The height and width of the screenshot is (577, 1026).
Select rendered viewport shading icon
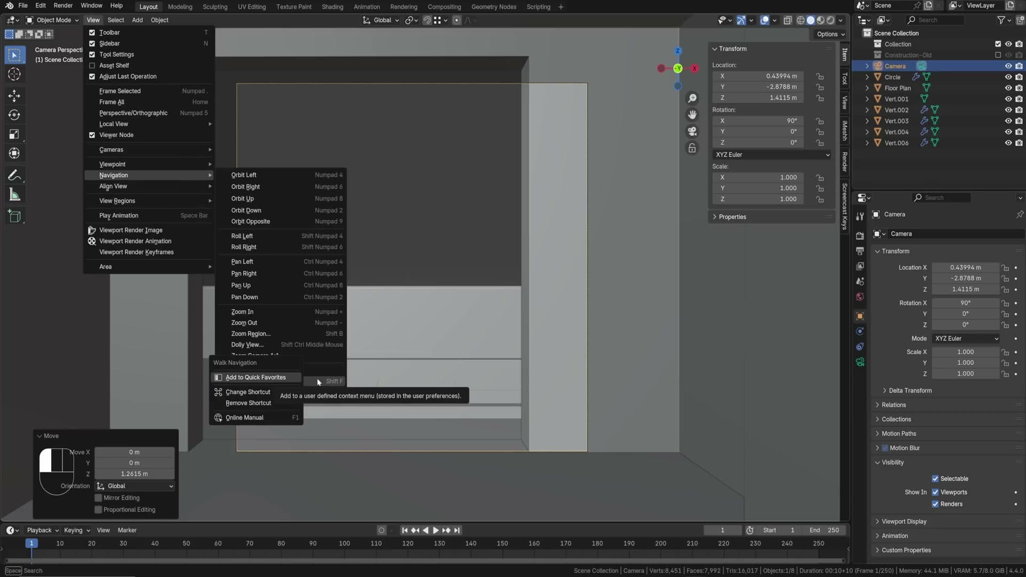pos(830,20)
